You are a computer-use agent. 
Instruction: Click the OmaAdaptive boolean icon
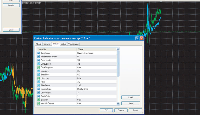click(x=39, y=67)
